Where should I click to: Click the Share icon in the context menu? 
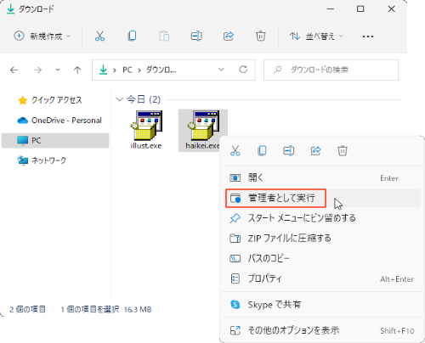coord(315,150)
